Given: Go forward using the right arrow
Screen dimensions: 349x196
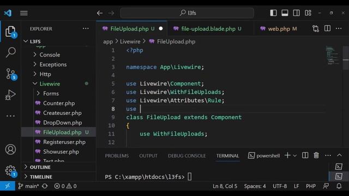Looking at the screenshot, I should coord(111,13).
